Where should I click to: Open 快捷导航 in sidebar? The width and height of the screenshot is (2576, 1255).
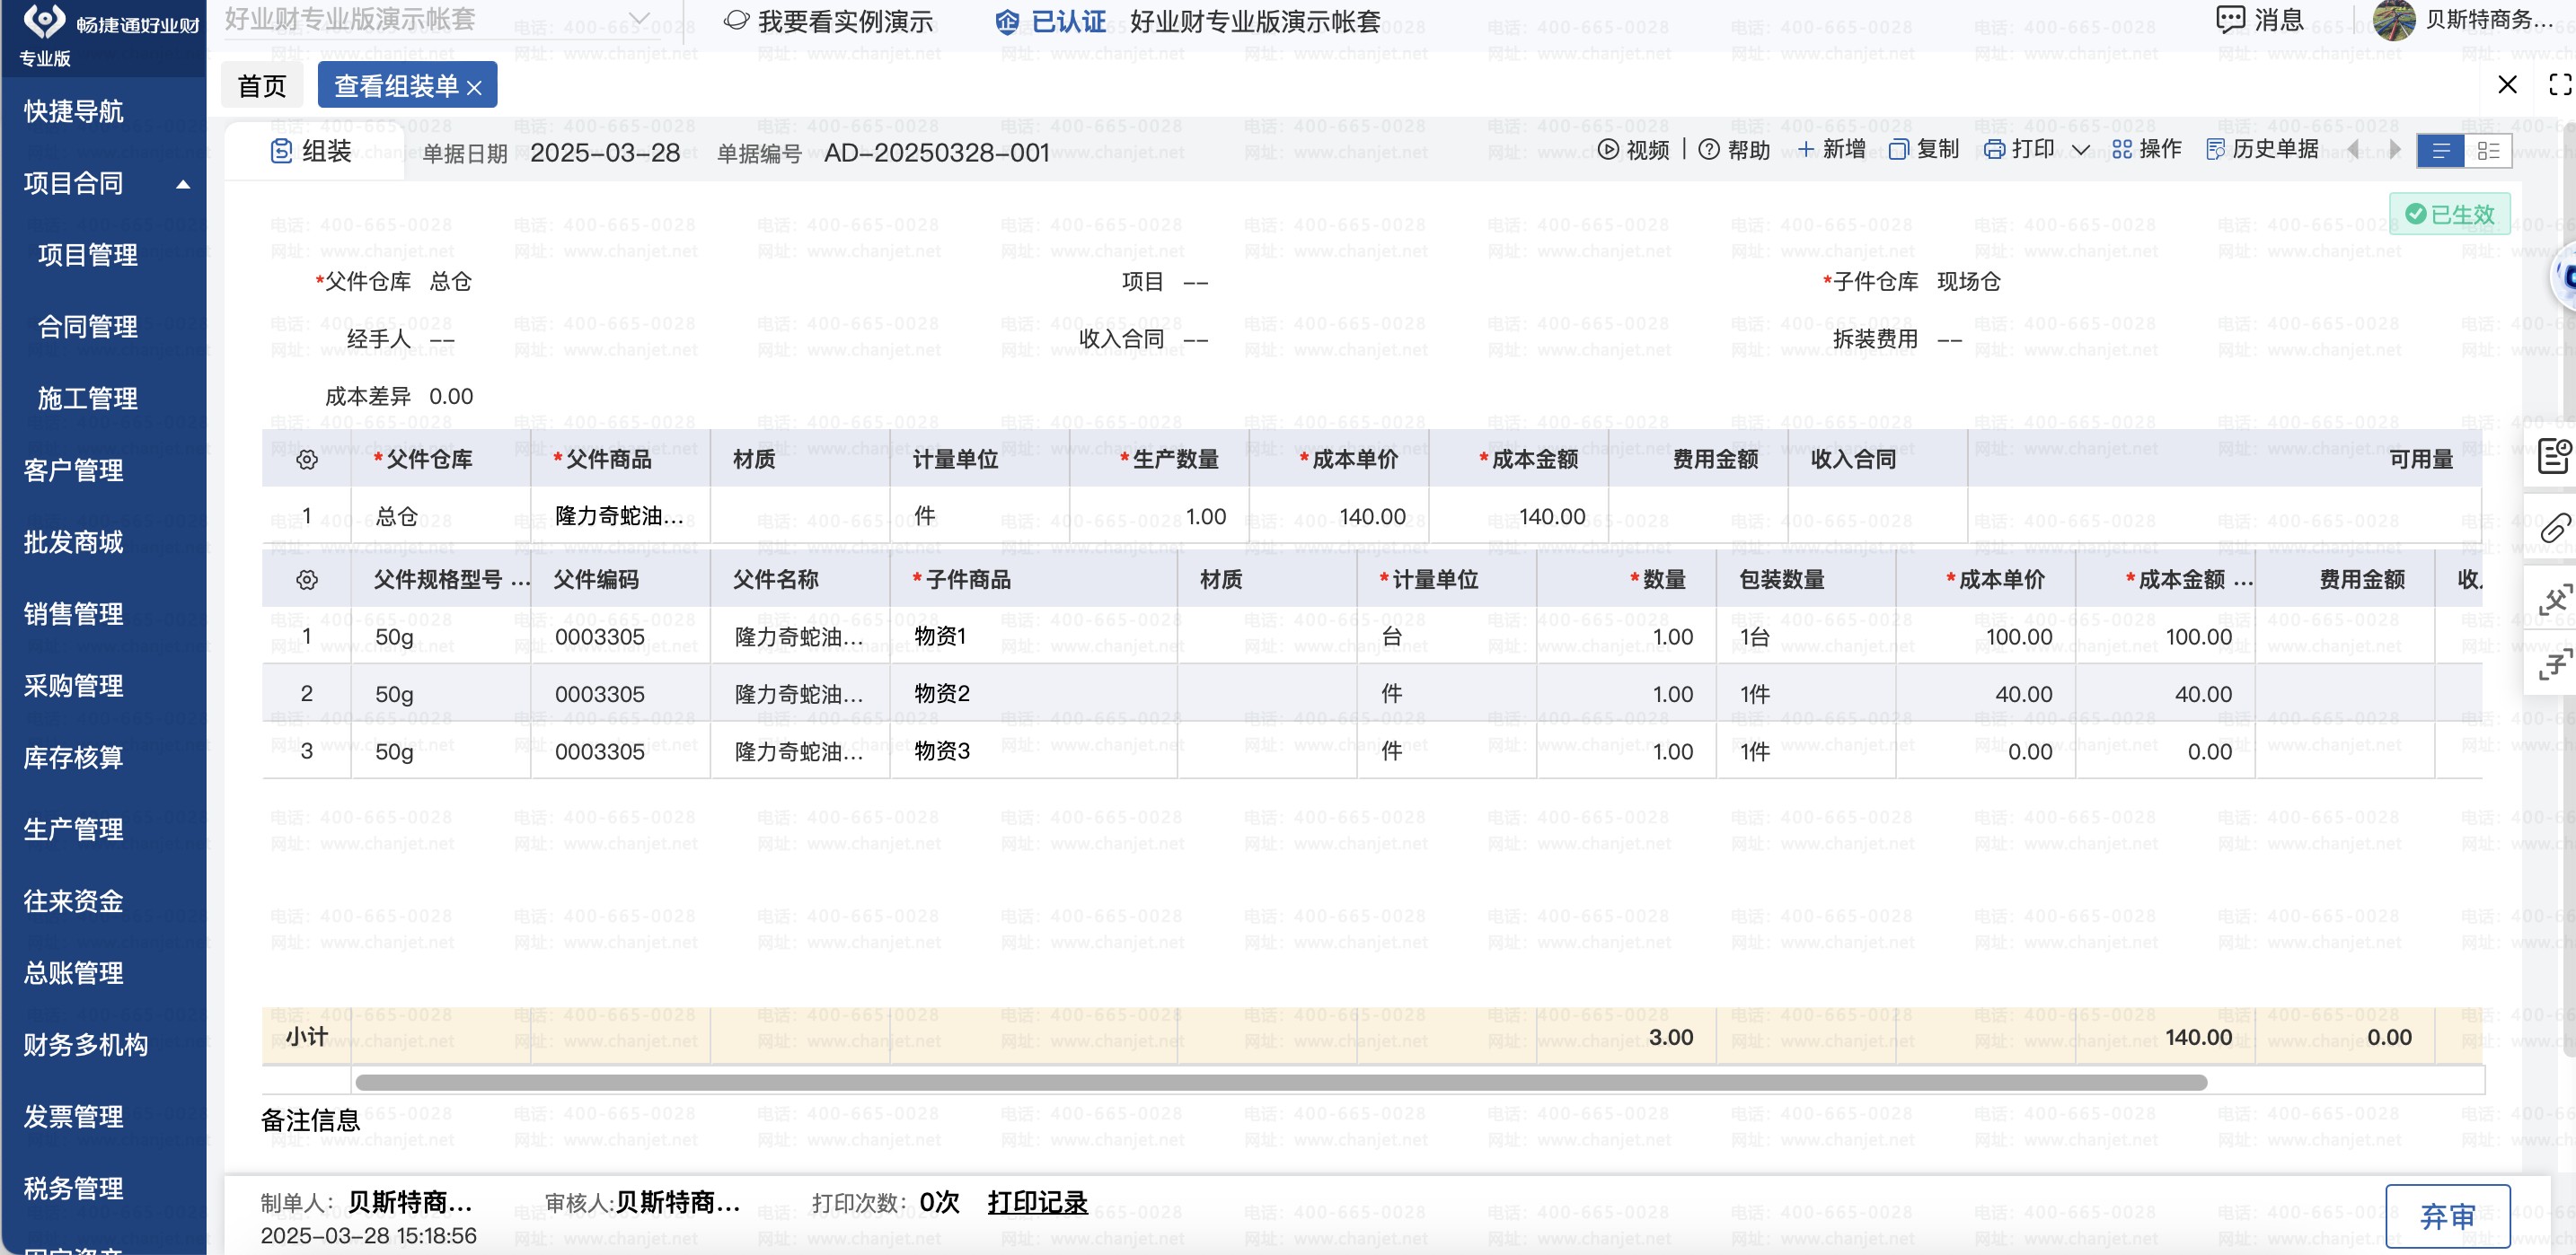(73, 111)
